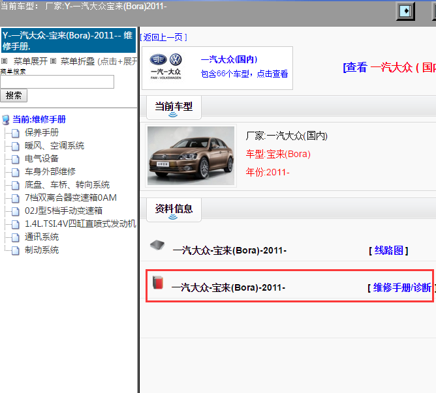Open the 维修手册/诊断 link
Screen dimensions: 436x393
[402, 287]
